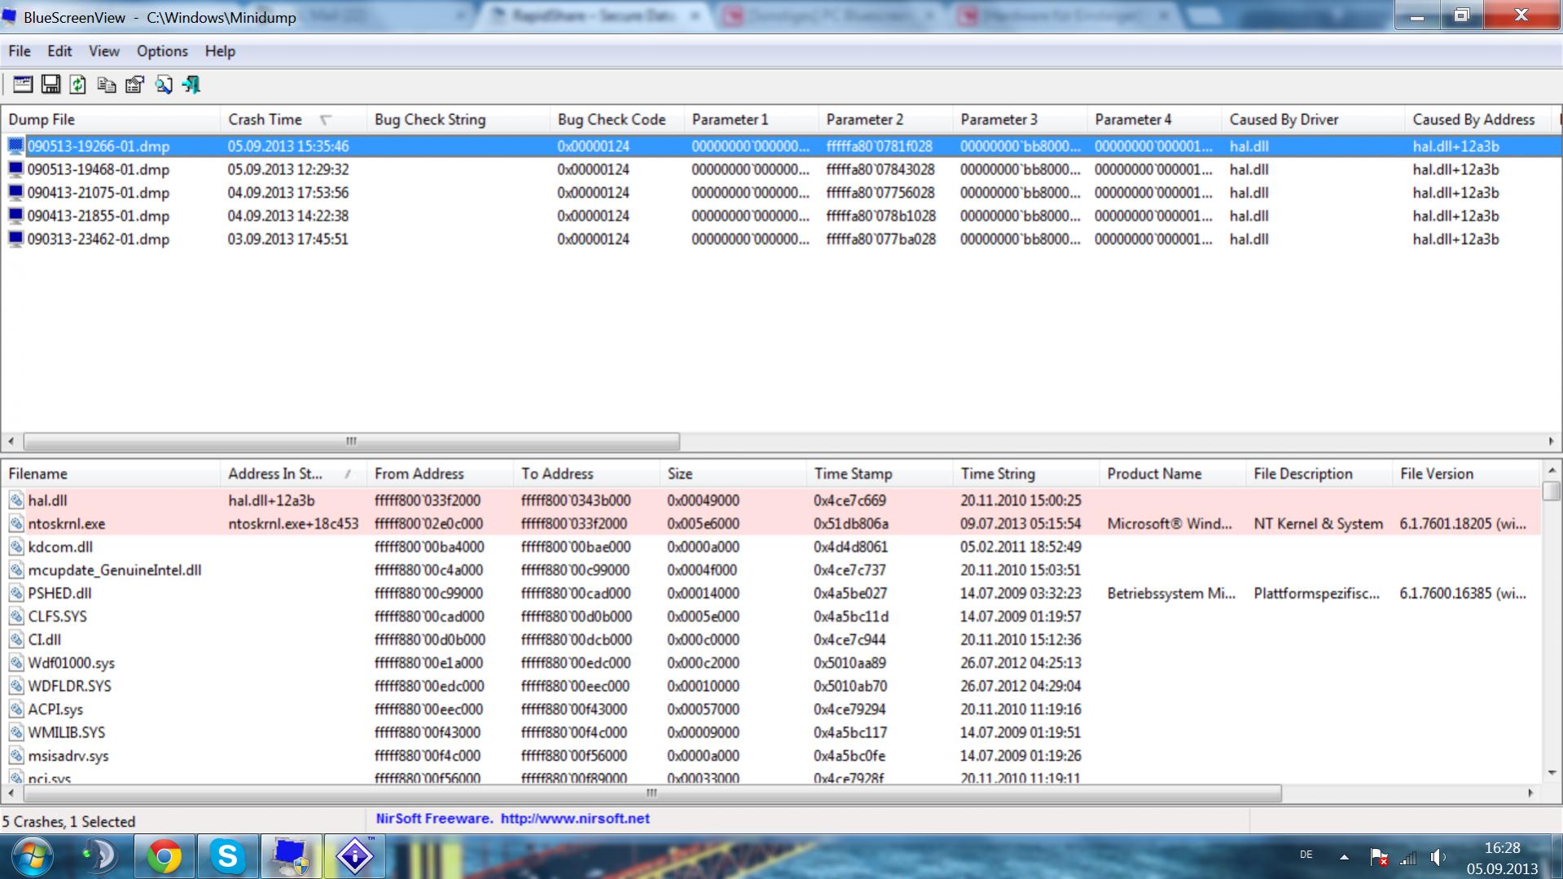Select the 090513-19266-01.dmp dump file name

coord(99,147)
